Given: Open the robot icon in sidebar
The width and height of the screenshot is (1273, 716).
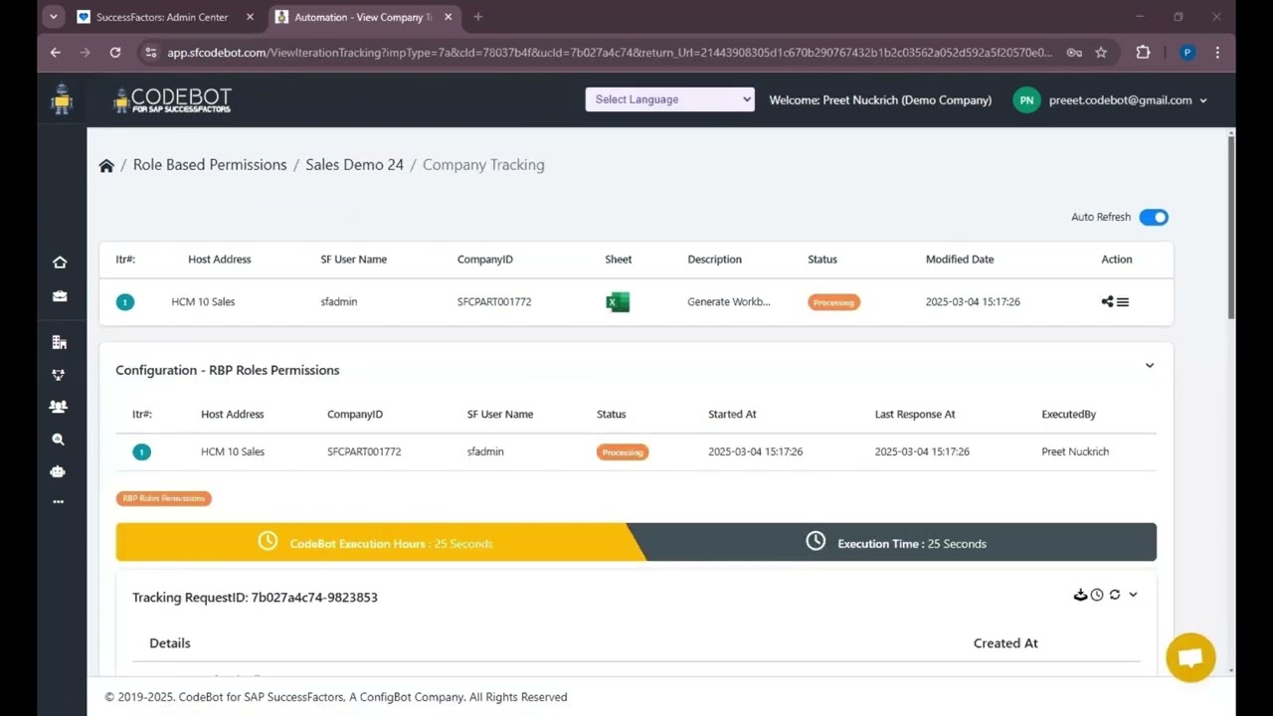Looking at the screenshot, I should pos(58,471).
